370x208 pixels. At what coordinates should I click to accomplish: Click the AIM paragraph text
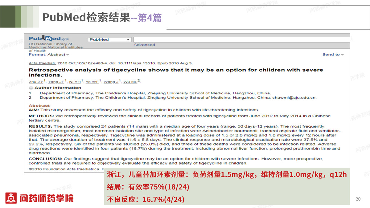[x=144, y=110]
